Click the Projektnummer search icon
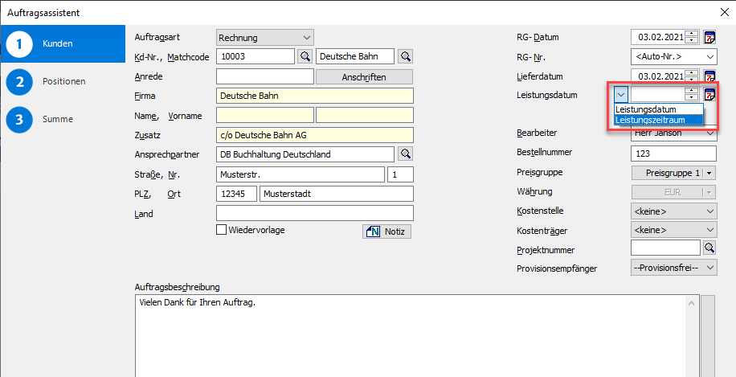This screenshot has height=377, width=736. tap(709, 248)
